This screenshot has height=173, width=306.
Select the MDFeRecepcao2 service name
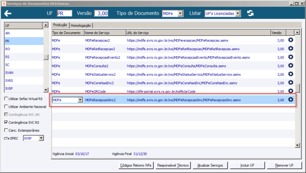pyautogui.click(x=98, y=40)
